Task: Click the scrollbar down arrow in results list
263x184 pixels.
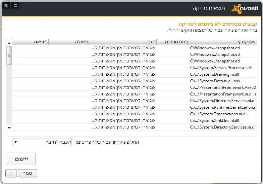Action: (9, 128)
